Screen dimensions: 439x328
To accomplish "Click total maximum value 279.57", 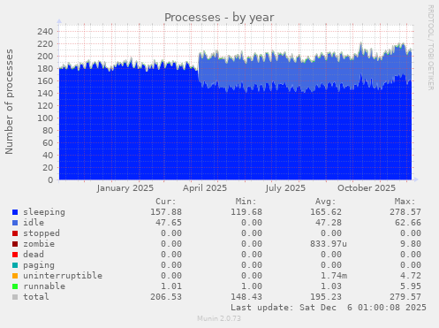I will click(x=405, y=297).
